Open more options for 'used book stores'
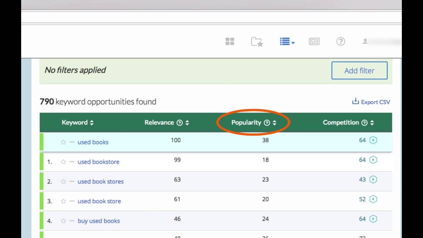Image resolution: width=423 pixels, height=238 pixels. 72,181
